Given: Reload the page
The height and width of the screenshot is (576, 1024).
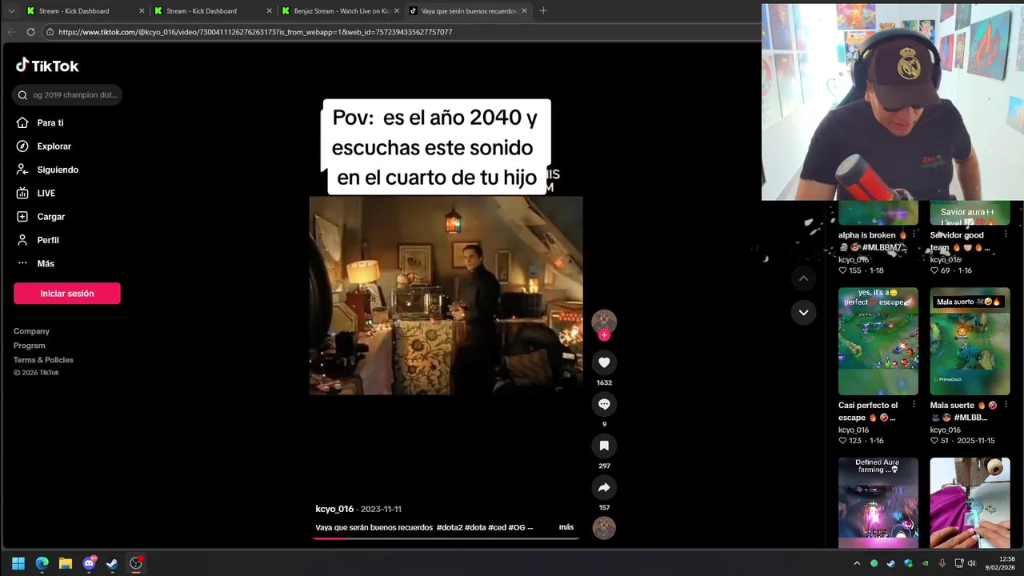Looking at the screenshot, I should [x=30, y=32].
